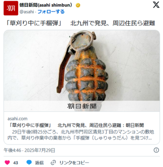Open account name 朝日新聞(asahi shimbun)

pyautogui.click(x=46, y=5)
